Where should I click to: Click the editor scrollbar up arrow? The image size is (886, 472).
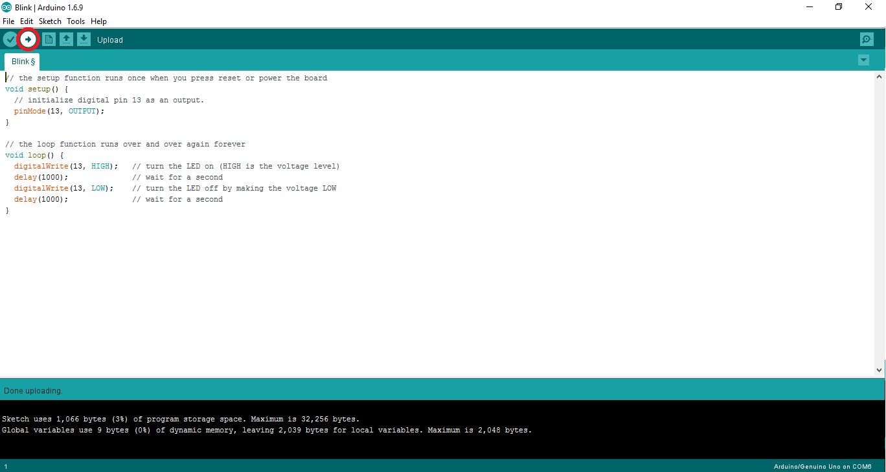click(880, 78)
